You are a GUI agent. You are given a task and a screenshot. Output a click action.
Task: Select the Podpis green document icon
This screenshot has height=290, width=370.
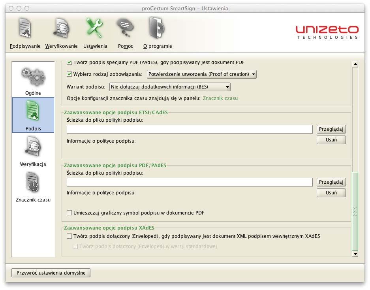click(x=33, y=111)
